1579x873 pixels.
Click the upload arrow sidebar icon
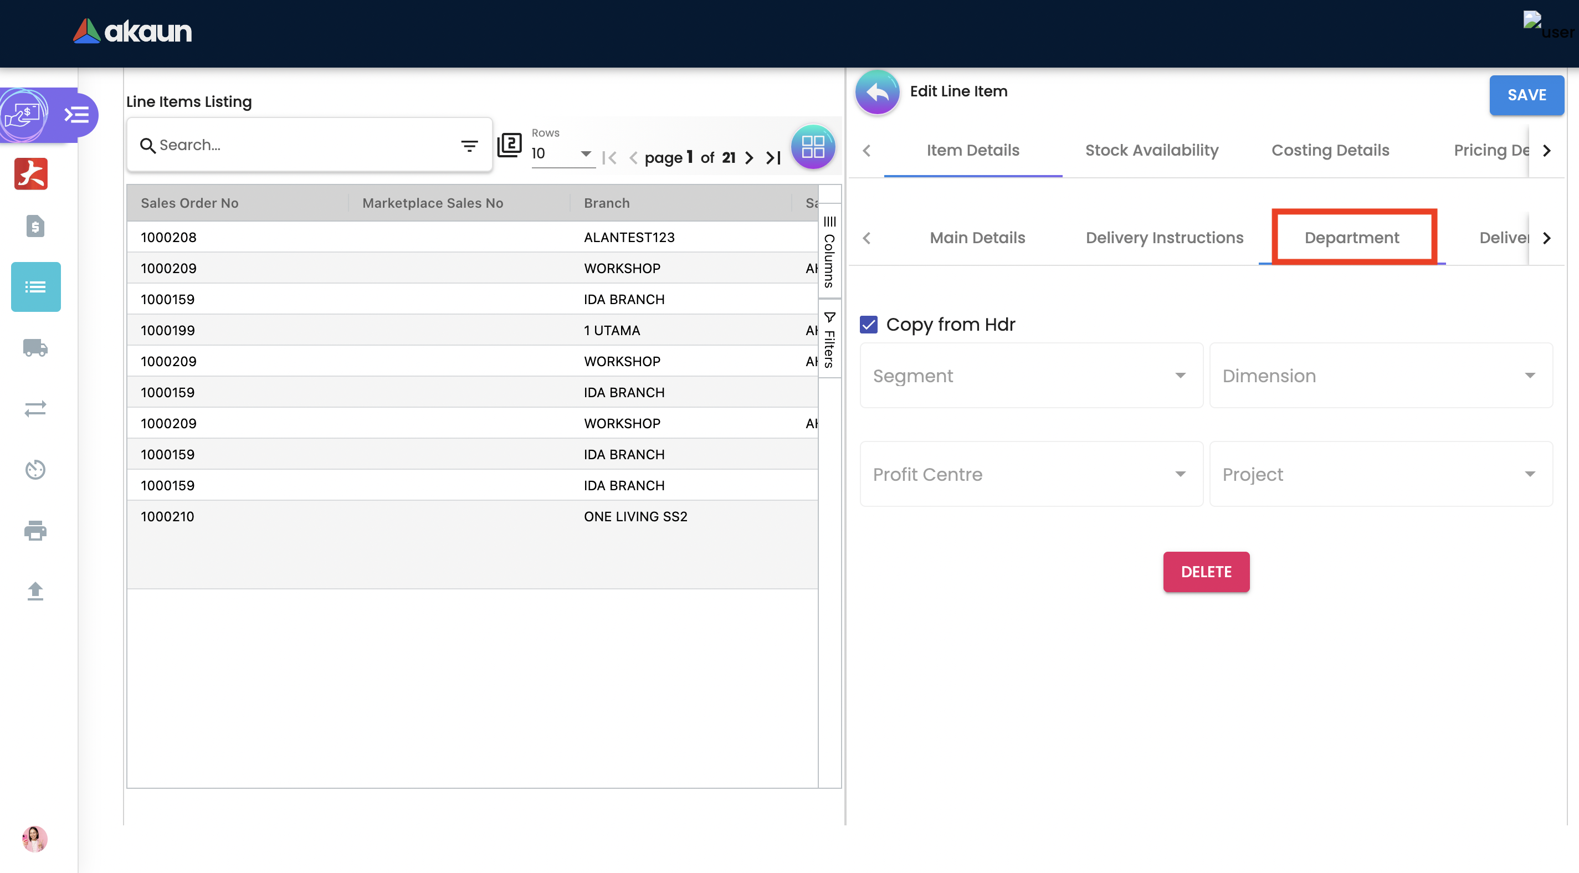[x=35, y=591]
